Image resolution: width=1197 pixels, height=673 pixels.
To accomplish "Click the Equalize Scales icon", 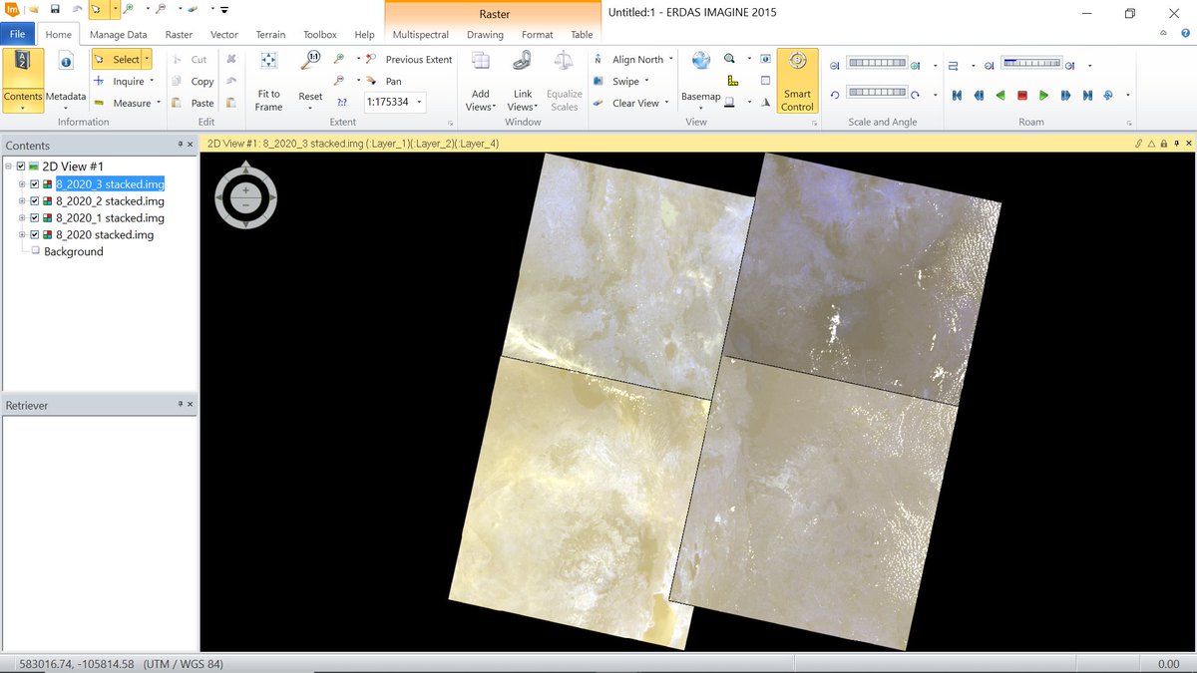I will [565, 80].
